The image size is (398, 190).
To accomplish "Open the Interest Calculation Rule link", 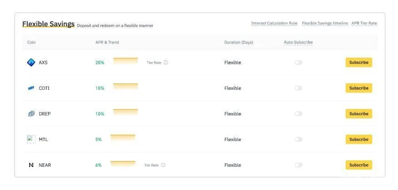I will point(274,23).
